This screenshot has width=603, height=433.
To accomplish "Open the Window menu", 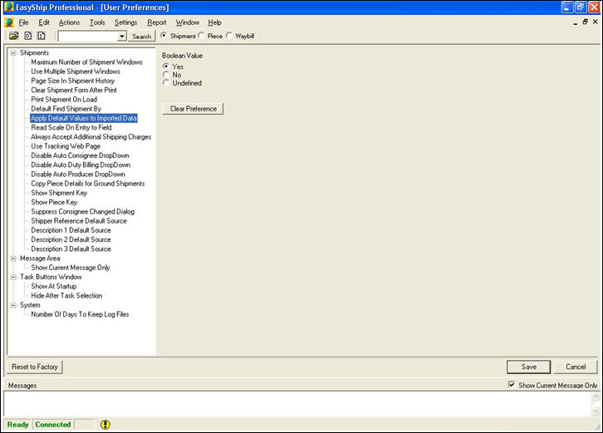I will (x=188, y=22).
